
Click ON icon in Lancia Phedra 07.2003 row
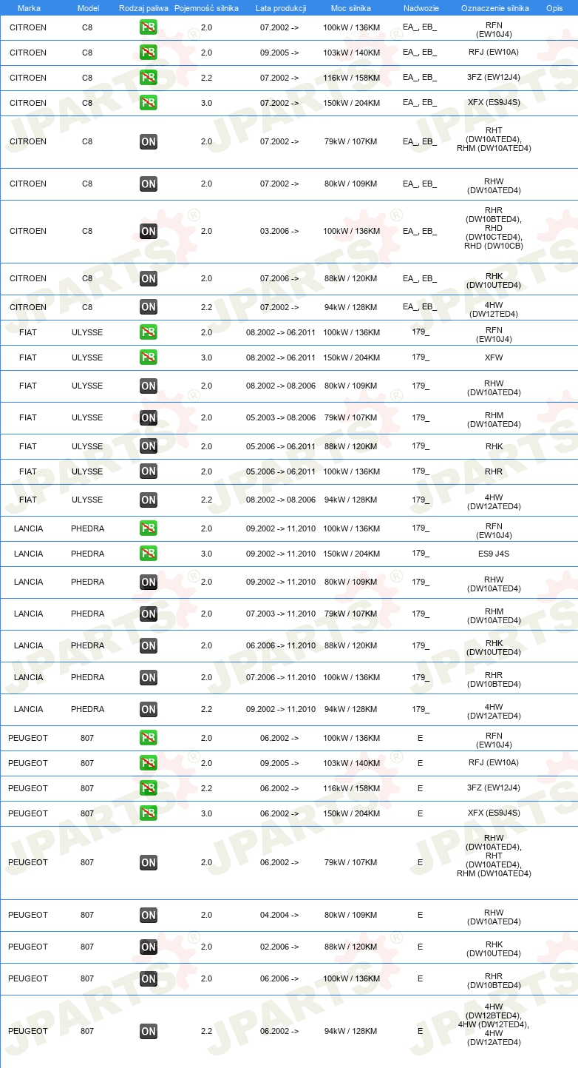tap(148, 614)
